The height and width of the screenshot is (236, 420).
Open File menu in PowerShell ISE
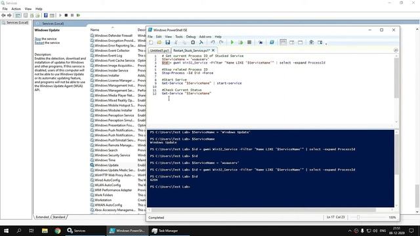tap(150, 37)
